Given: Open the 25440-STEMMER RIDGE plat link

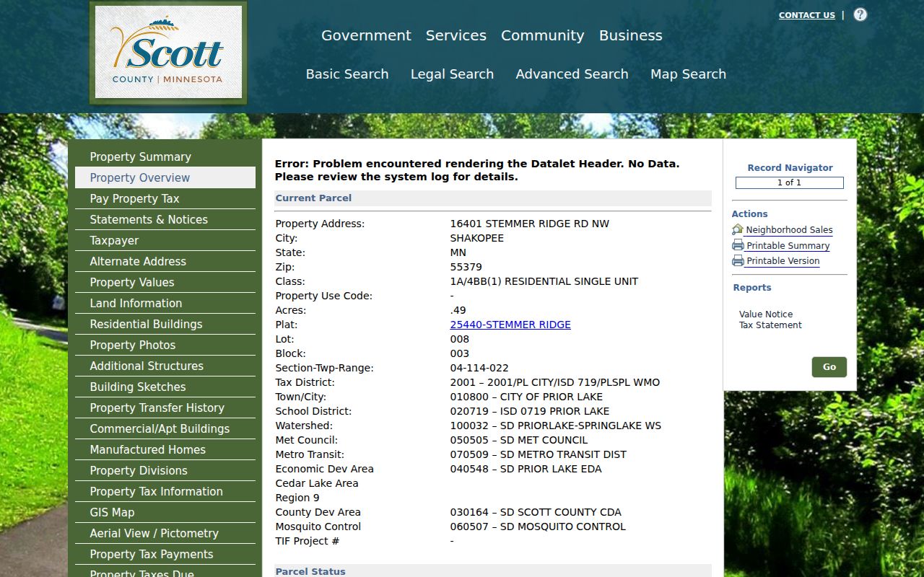Looking at the screenshot, I should click(x=510, y=325).
